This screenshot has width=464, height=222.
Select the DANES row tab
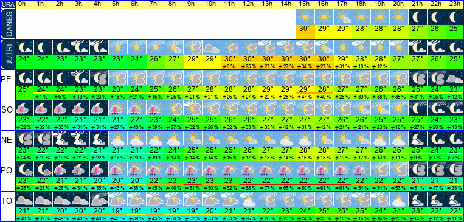[x=8, y=24]
